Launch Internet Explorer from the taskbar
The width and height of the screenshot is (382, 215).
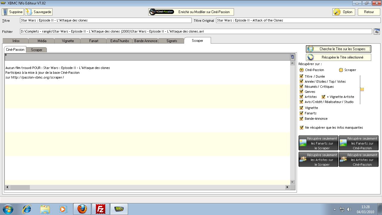coord(27,209)
